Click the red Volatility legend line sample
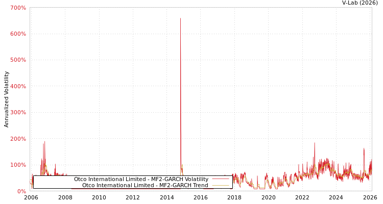This screenshot has width=383, height=204. pyautogui.click(x=221, y=179)
